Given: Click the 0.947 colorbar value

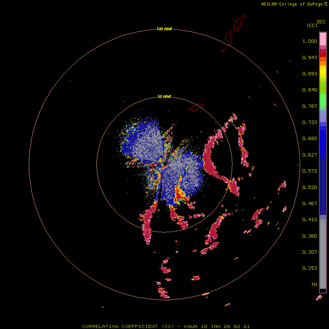Looking at the screenshot, I should (x=310, y=57).
